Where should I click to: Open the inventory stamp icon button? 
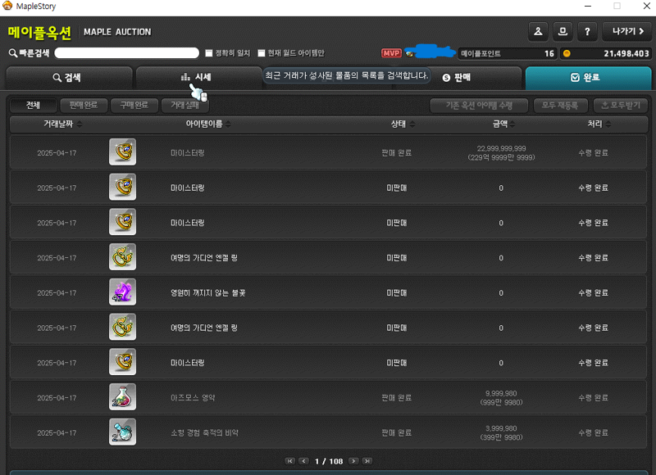563,31
